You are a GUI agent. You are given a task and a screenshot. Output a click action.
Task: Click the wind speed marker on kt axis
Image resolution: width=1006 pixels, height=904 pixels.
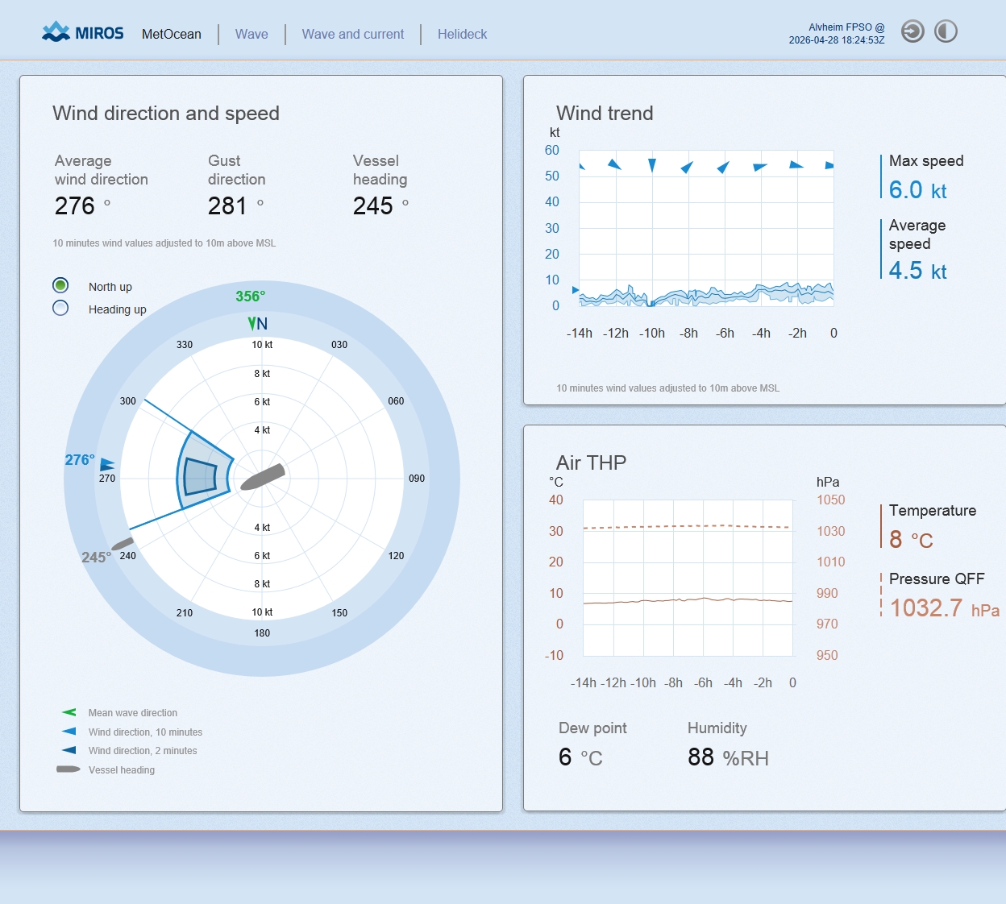coord(576,289)
